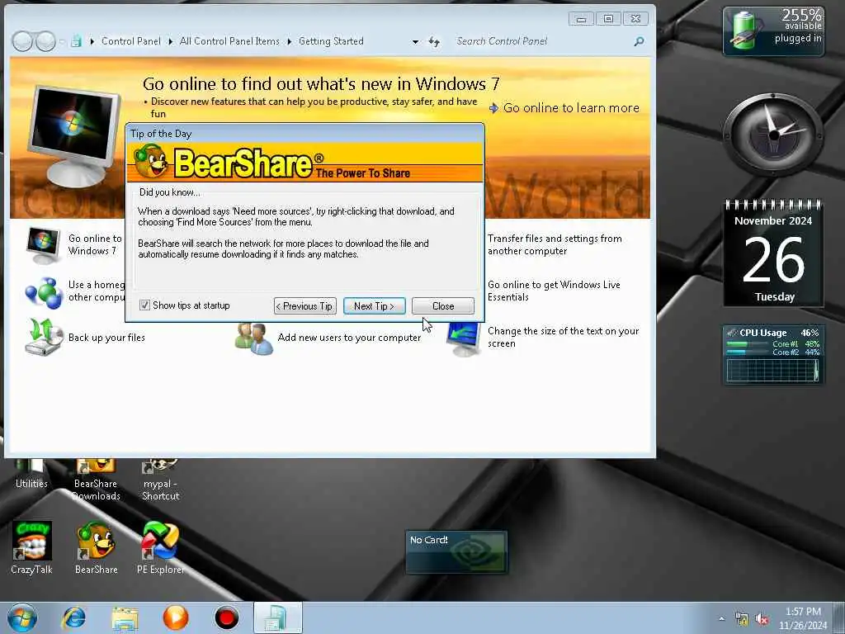Click the Tip of the Day title bar
The width and height of the screenshot is (845, 634).
pos(305,133)
